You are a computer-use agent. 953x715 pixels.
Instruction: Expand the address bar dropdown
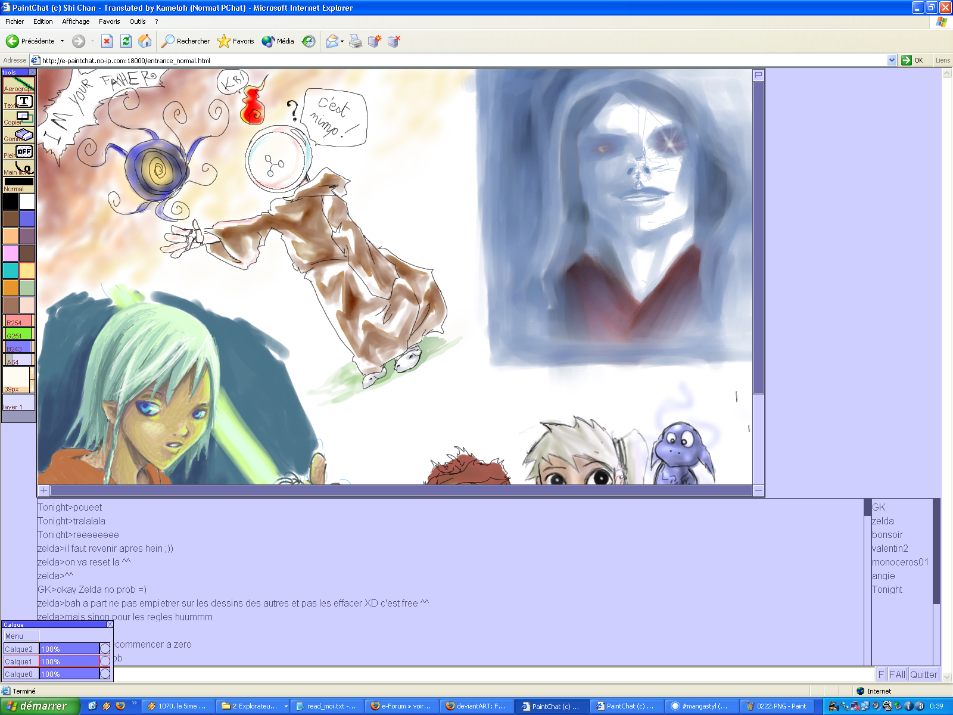(x=892, y=60)
